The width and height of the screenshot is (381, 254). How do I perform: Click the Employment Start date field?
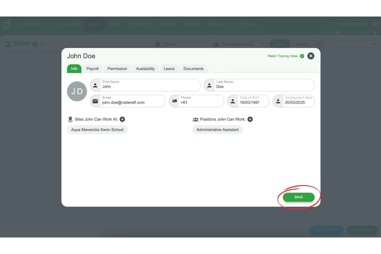click(x=294, y=101)
